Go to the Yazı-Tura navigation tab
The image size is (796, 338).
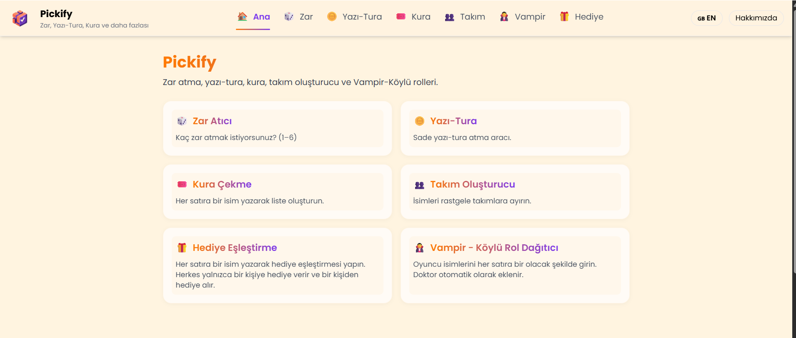pos(354,17)
